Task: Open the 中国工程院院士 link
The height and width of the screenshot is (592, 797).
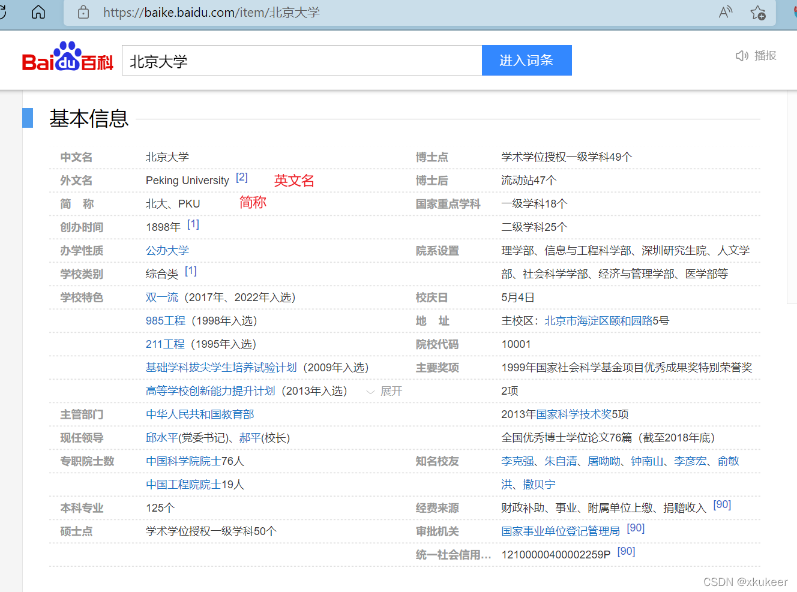Action: pos(184,485)
